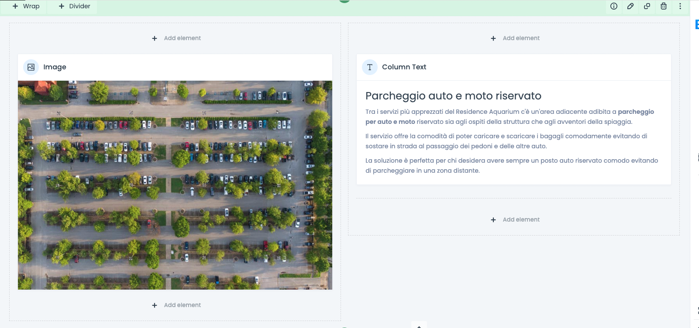Screen dimensions: 699x328
Task: Click the Image block icon
Action: click(x=31, y=67)
